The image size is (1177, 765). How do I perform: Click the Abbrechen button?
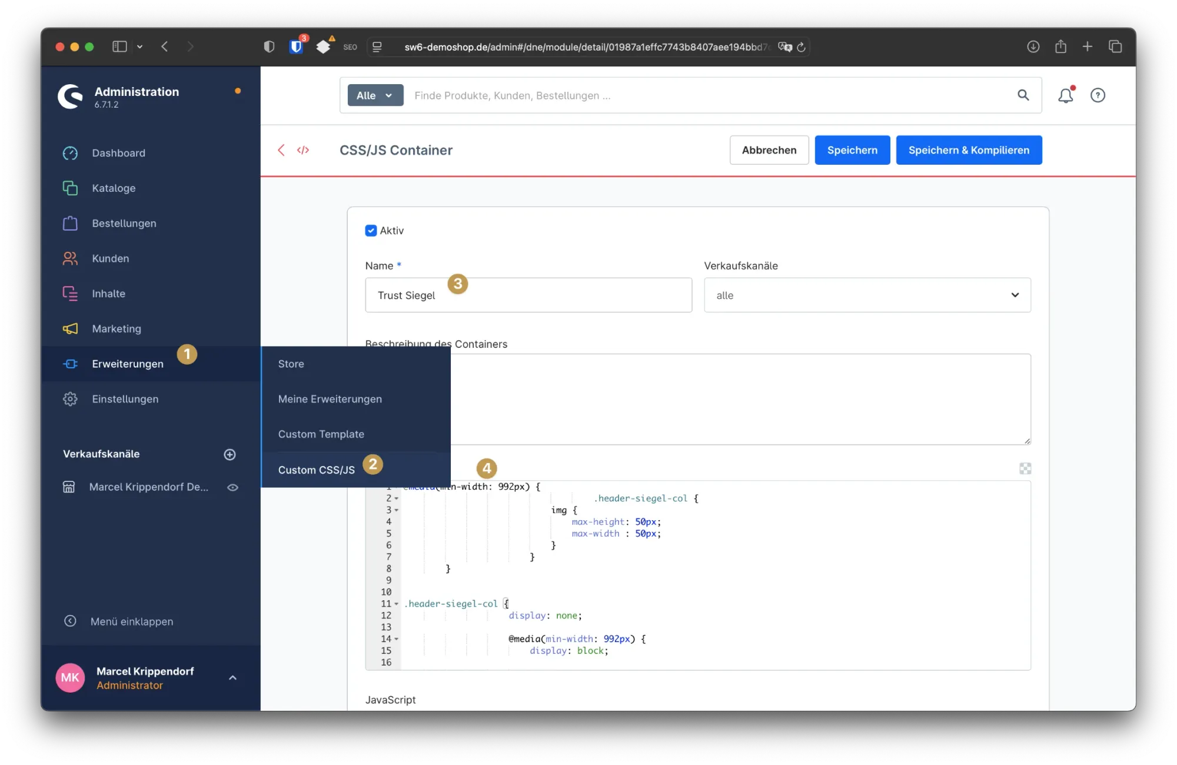tap(769, 150)
